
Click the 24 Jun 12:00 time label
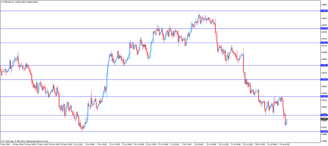(151, 145)
